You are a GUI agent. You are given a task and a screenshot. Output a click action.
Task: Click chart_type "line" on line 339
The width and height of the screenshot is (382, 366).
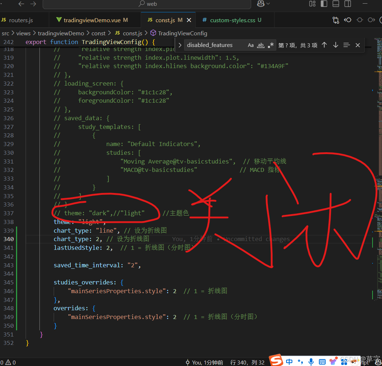point(86,231)
